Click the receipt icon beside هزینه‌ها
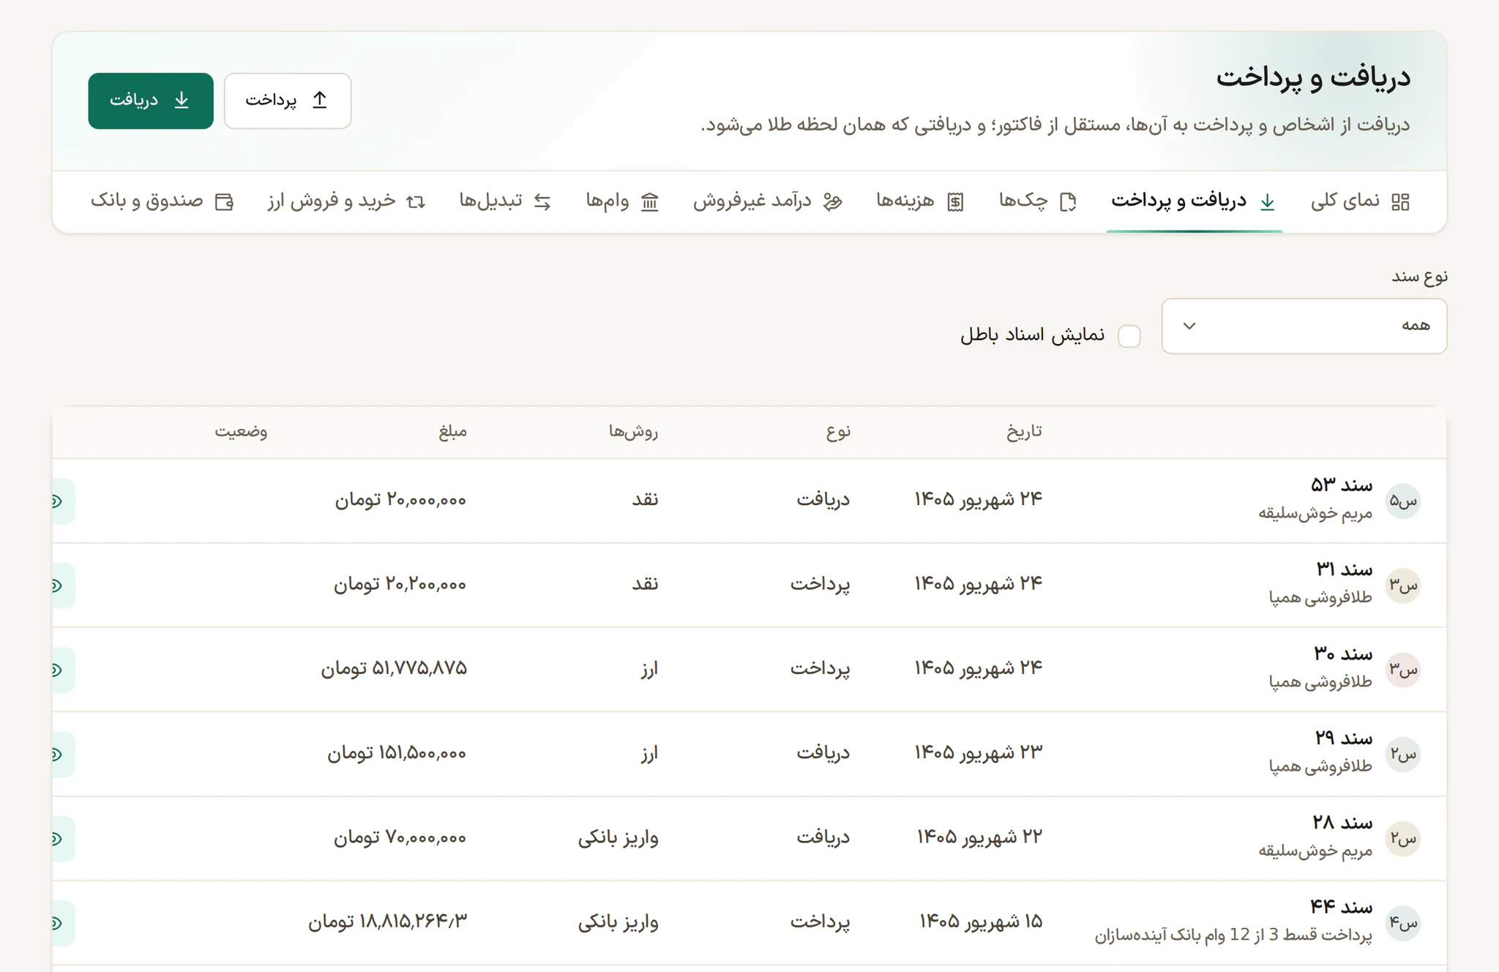The image size is (1499, 972). pos(955,202)
